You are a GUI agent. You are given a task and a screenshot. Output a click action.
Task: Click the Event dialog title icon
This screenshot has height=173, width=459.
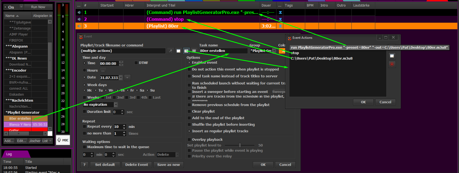(x=81, y=37)
